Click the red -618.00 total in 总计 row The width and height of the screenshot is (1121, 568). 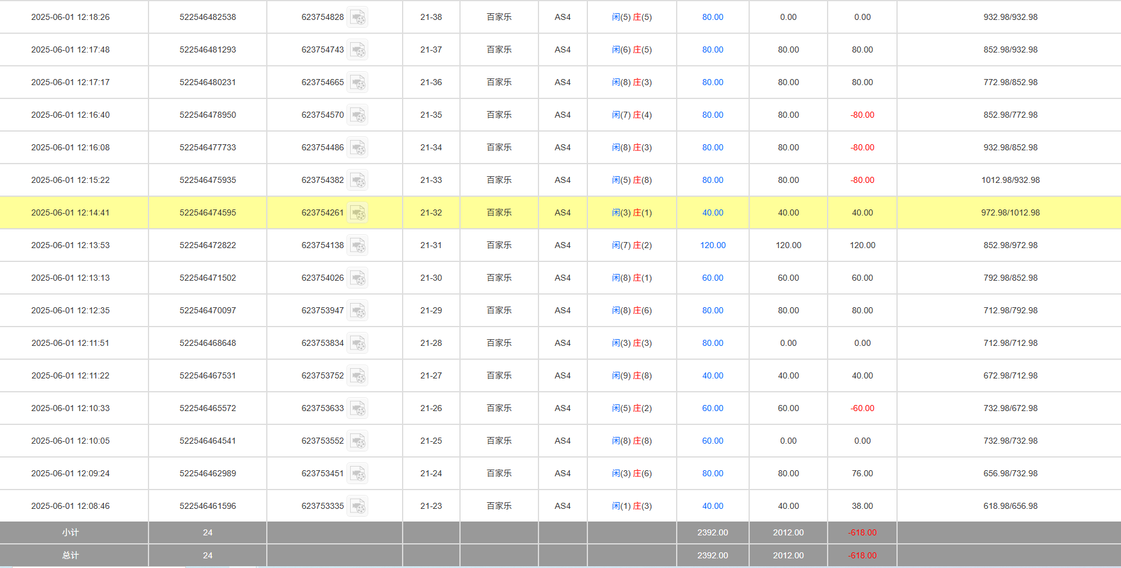tap(862, 555)
